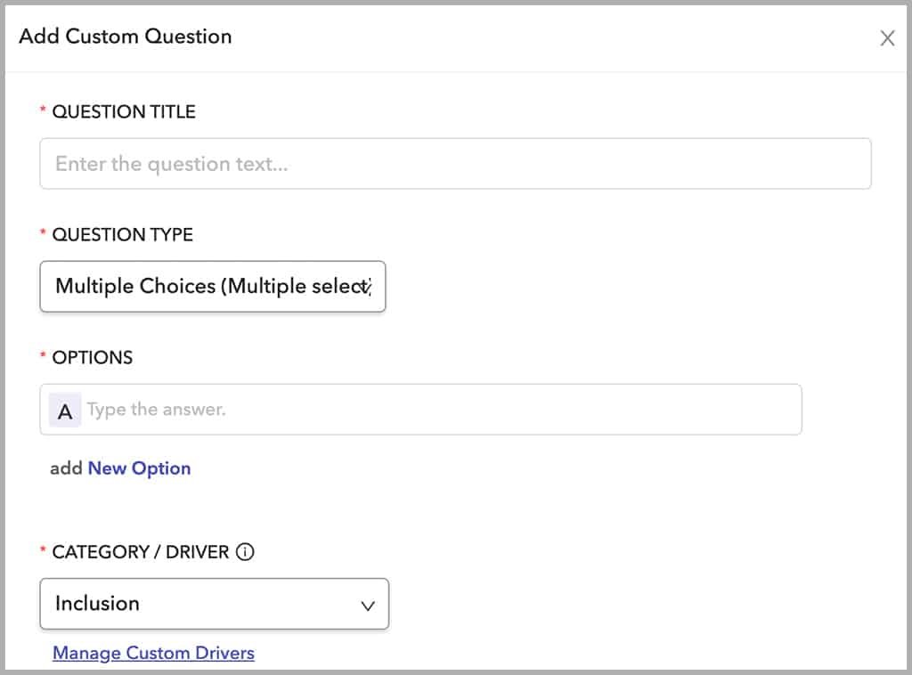Viewport: 912px width, 675px height.
Task: Close the Add Custom Question dialog
Action: click(x=887, y=38)
